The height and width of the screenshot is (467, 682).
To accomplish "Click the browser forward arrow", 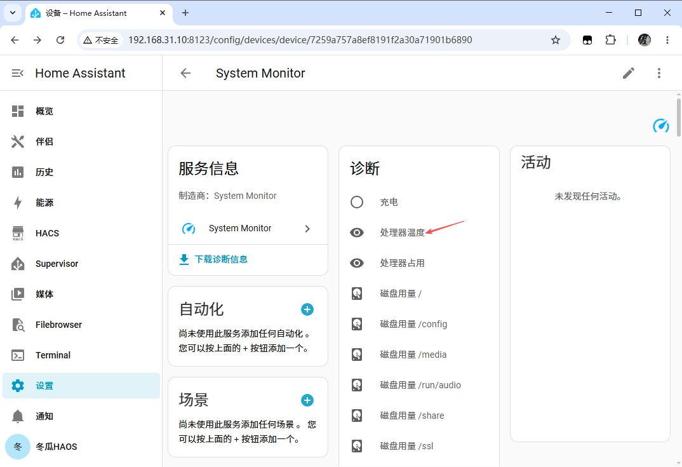I will tap(37, 40).
